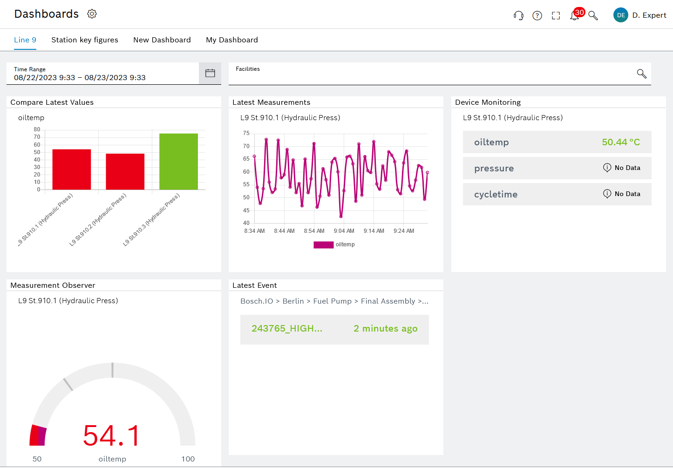This screenshot has height=468, width=673.
Task: Select the New Dashboard tab
Action: pyautogui.click(x=162, y=40)
